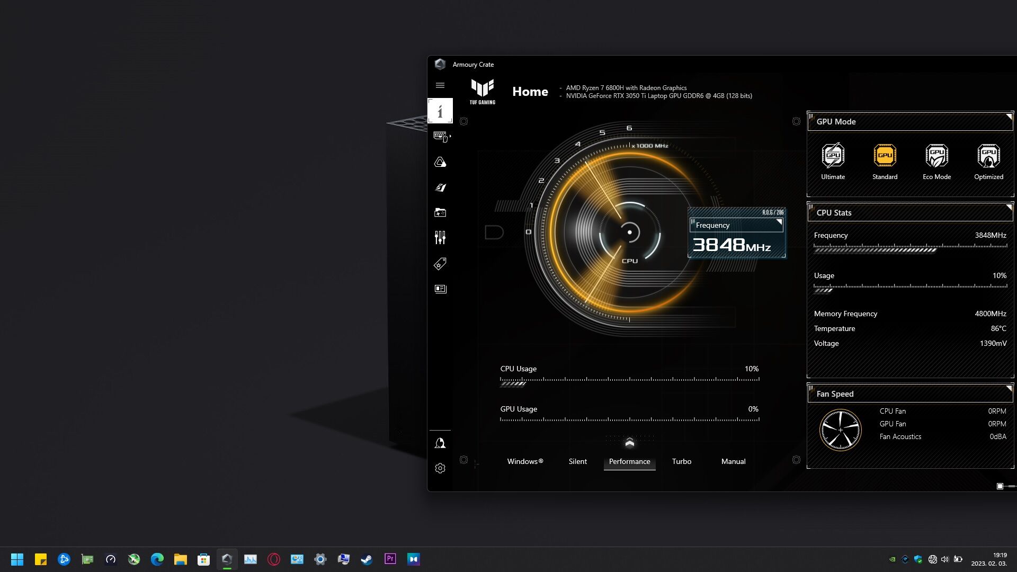
Task: Click the CPU Usage progress bar
Action: pyautogui.click(x=630, y=382)
